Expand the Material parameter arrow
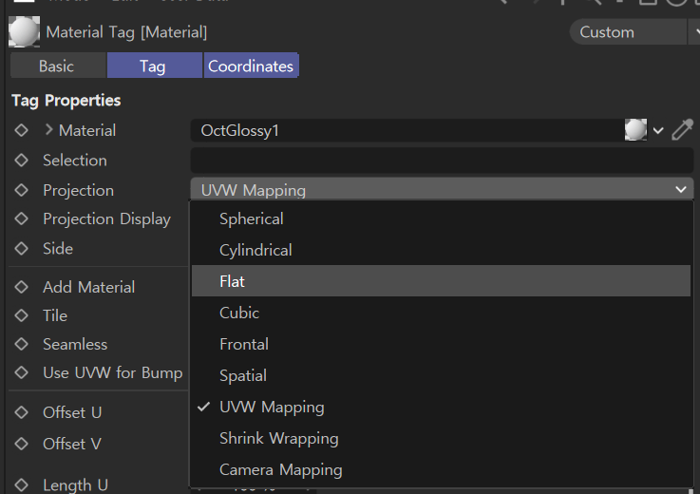 point(49,130)
